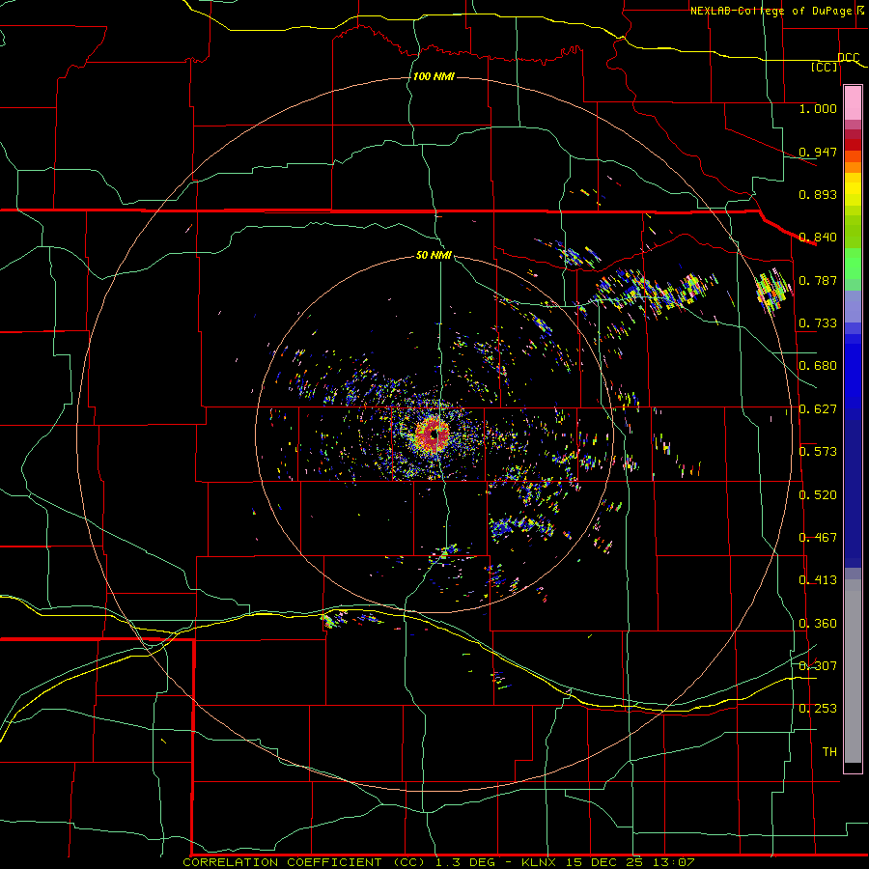The height and width of the screenshot is (869, 869).
Task: Click the KLNX radar site identifier
Action: [539, 862]
